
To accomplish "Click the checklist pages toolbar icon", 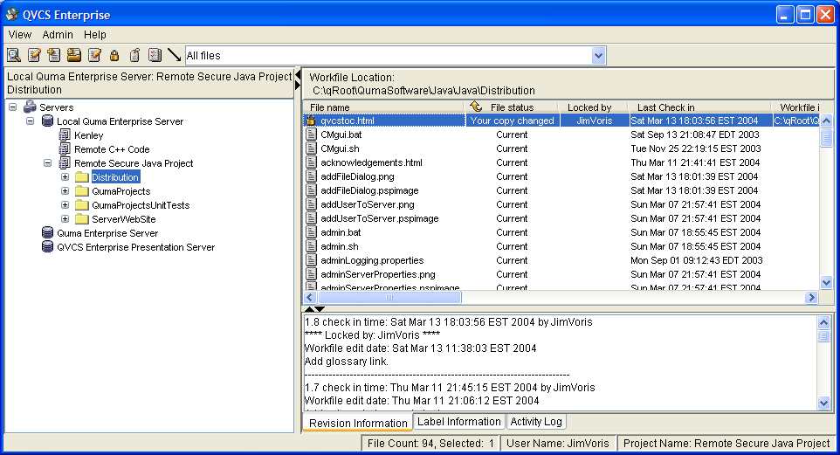I will point(155,55).
